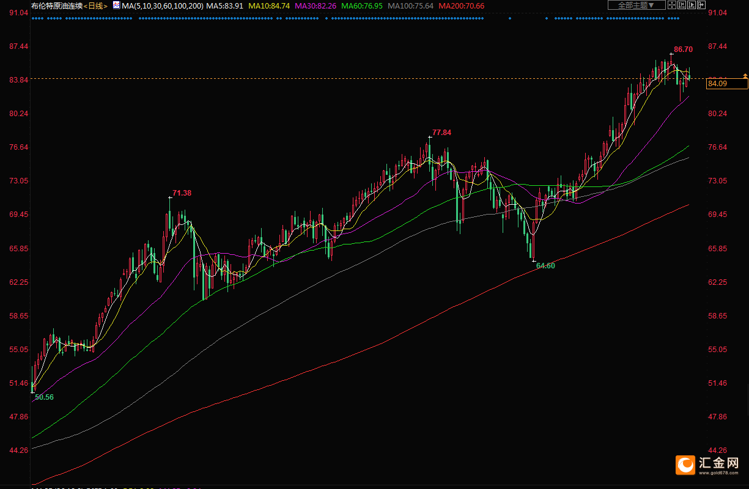This screenshot has height=489, width=749.
Task: Click the 71.38 peak price marker
Action: (182, 193)
